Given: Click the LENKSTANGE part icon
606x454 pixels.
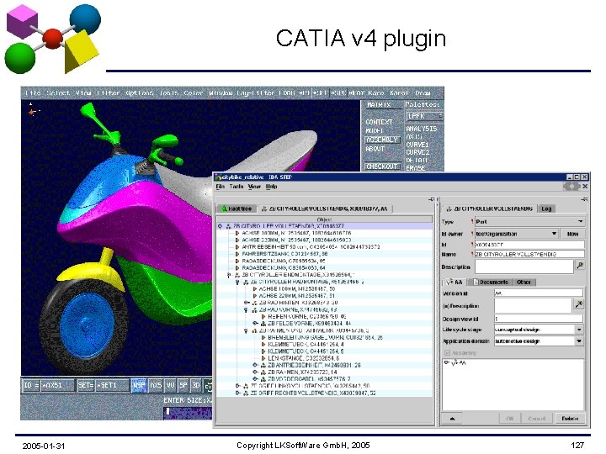Looking at the screenshot, I should tap(263, 358).
